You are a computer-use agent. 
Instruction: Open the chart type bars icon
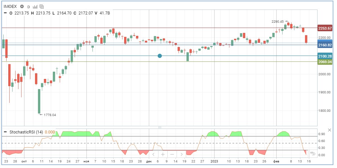pos(35,7)
